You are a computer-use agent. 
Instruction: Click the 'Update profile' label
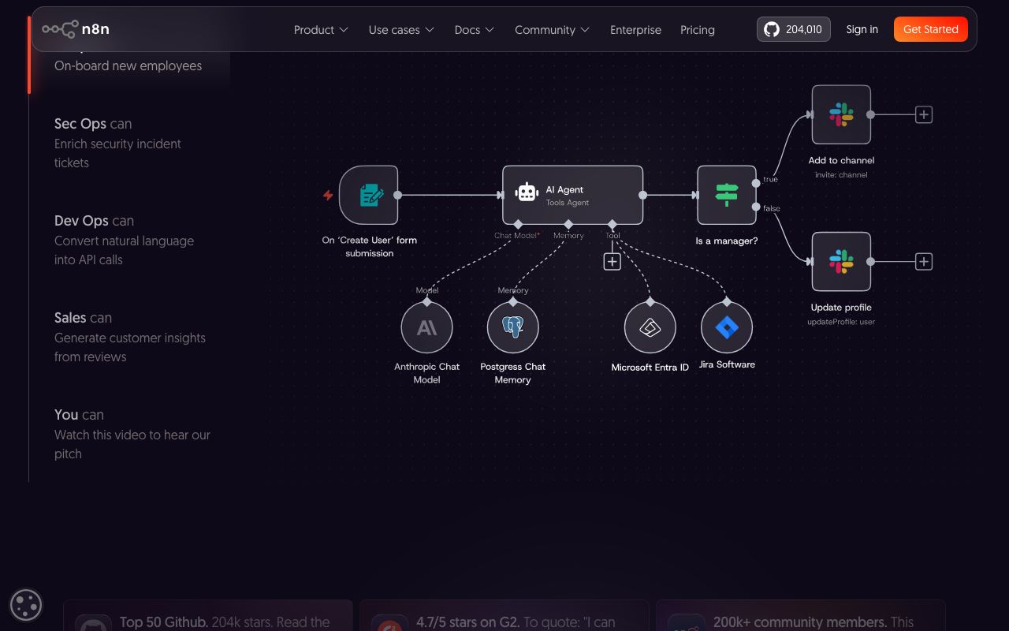coord(841,308)
